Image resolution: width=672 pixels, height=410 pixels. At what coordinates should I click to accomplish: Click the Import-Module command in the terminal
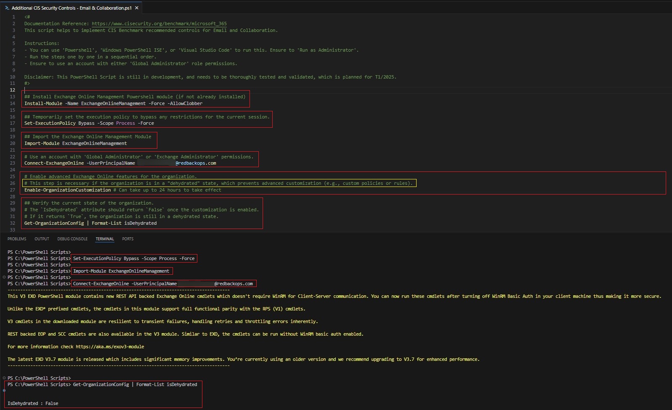121,271
